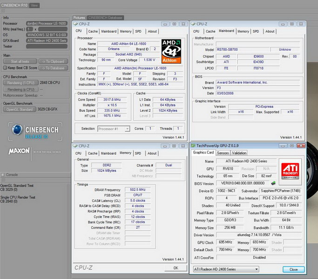
Task: Open the View menu in Cinebench
Action: 34,5
